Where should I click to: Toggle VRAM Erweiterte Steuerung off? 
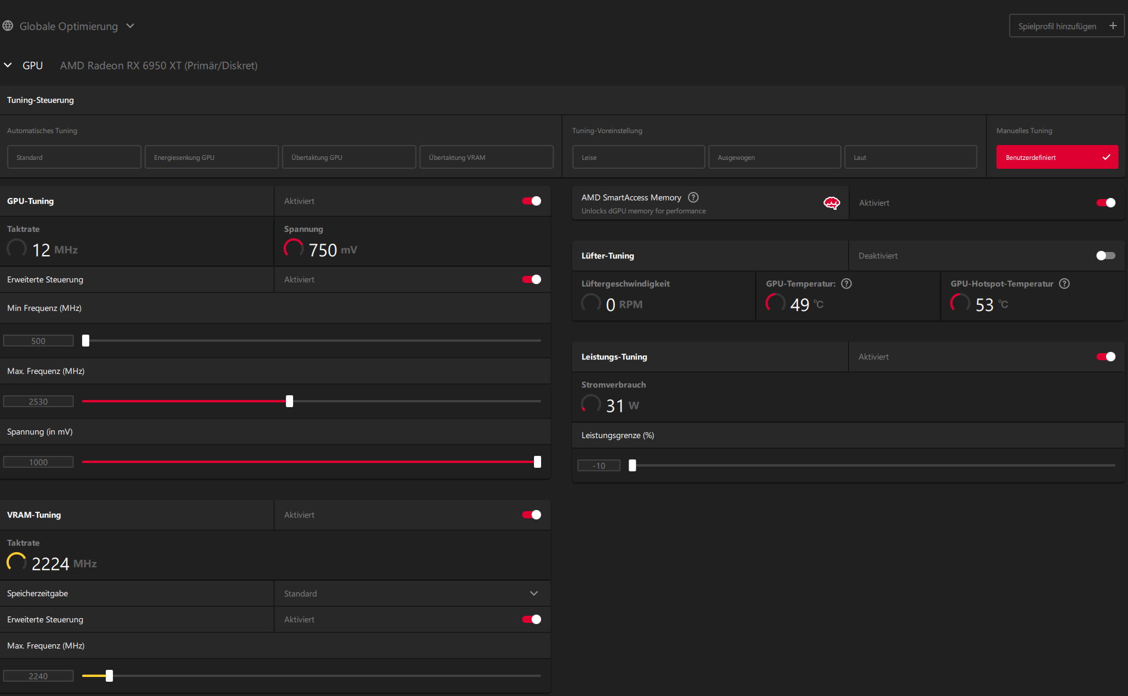pos(532,619)
